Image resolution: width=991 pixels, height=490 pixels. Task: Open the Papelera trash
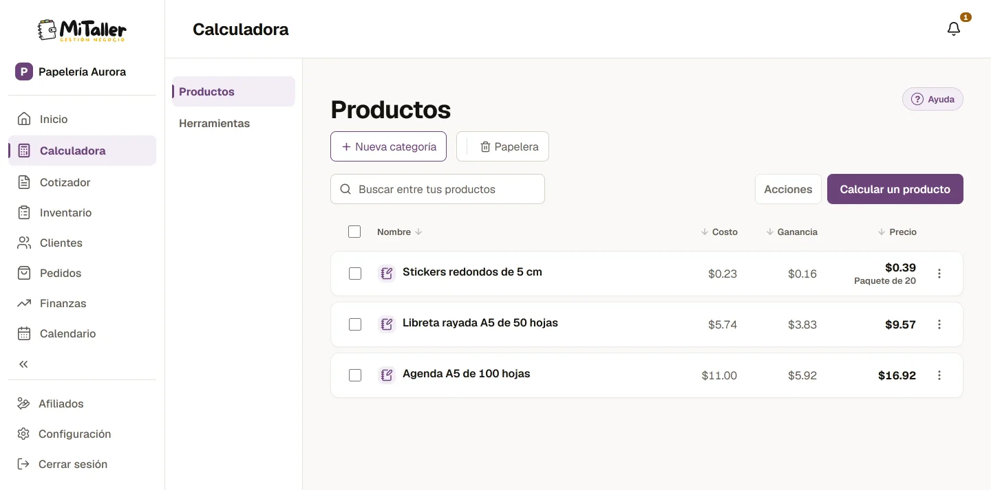(x=502, y=146)
